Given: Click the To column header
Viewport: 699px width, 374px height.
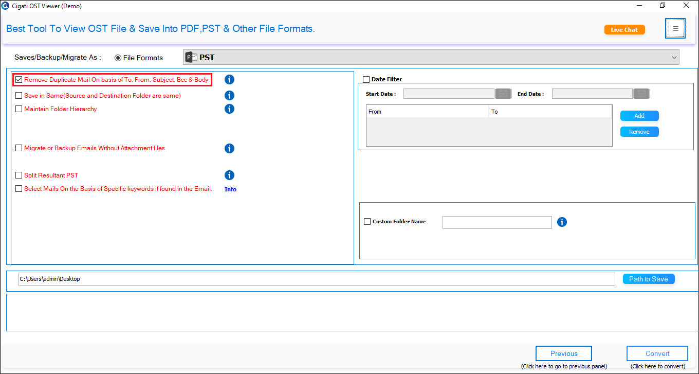Looking at the screenshot, I should (x=550, y=112).
